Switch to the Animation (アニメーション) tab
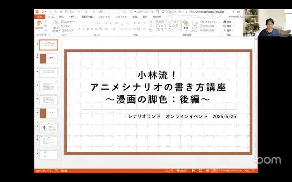The width and height of the screenshot is (292, 182). (x=104, y=17)
